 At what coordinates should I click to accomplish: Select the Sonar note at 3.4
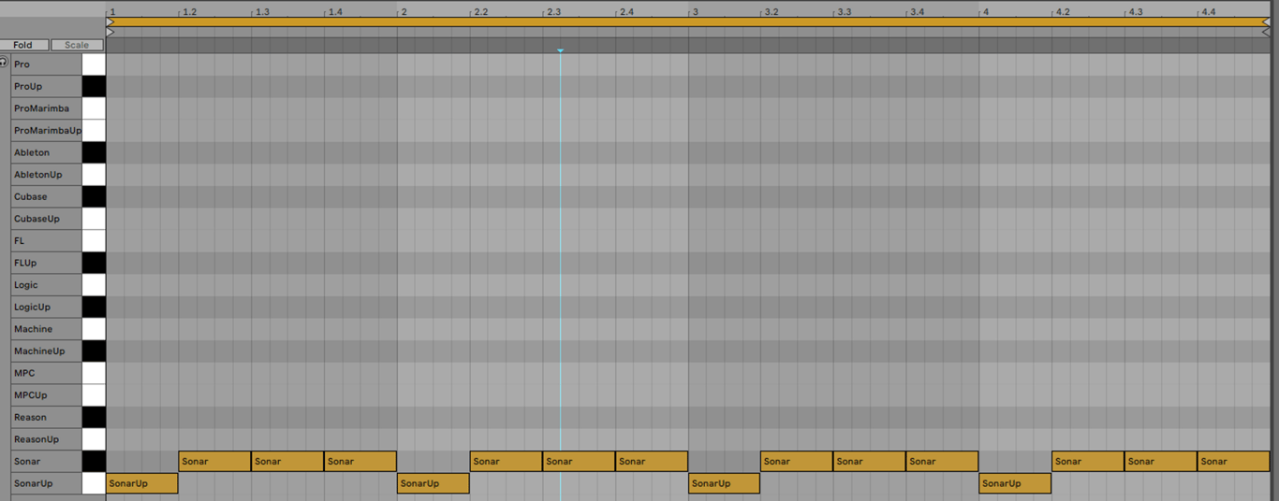(x=943, y=461)
